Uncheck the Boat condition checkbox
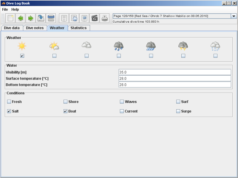The image size is (238, 178). point(65,111)
